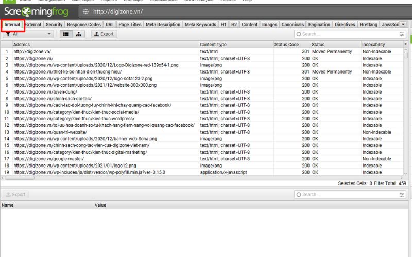
Task: Click the lower pane Search field
Action: [x=350, y=195]
